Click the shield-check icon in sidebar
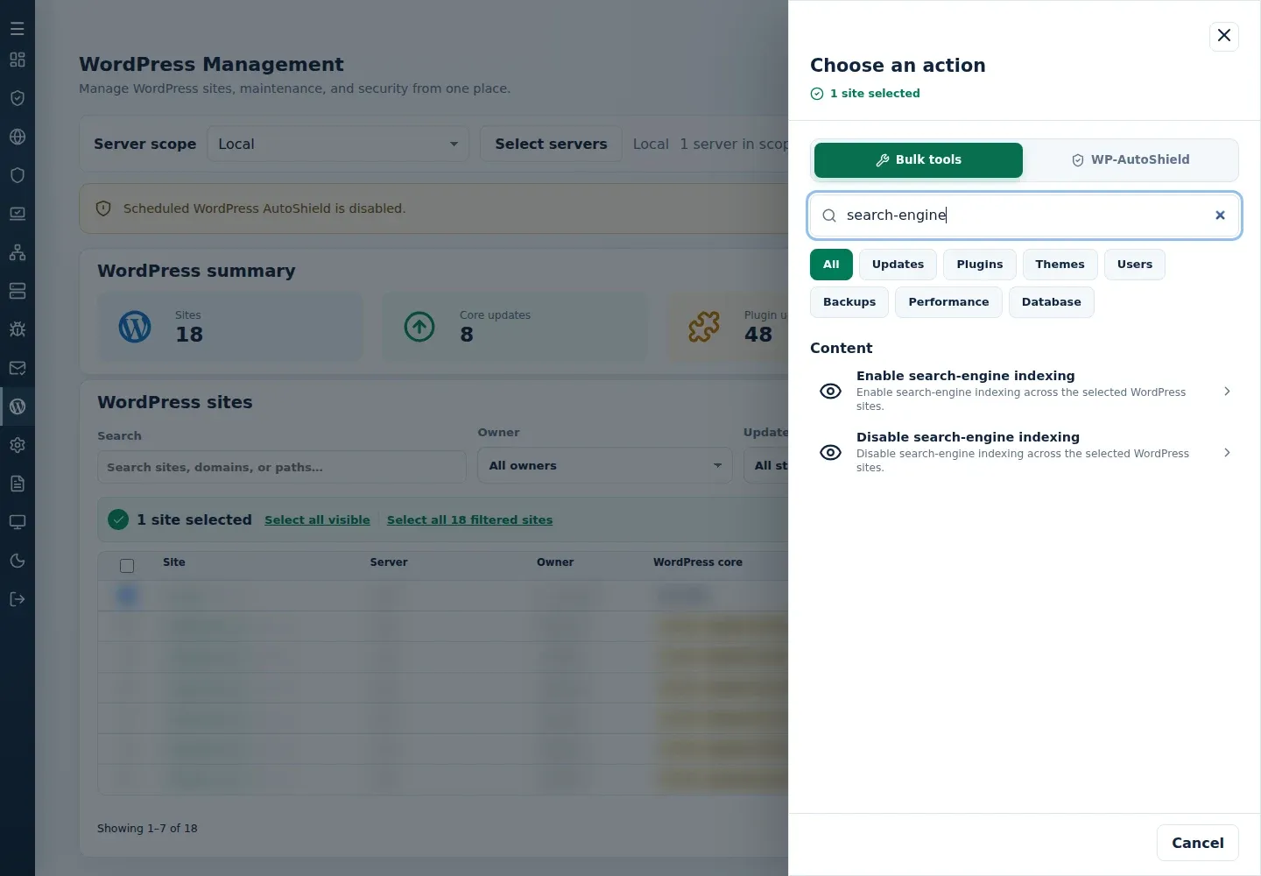1261x876 pixels. coord(18,98)
